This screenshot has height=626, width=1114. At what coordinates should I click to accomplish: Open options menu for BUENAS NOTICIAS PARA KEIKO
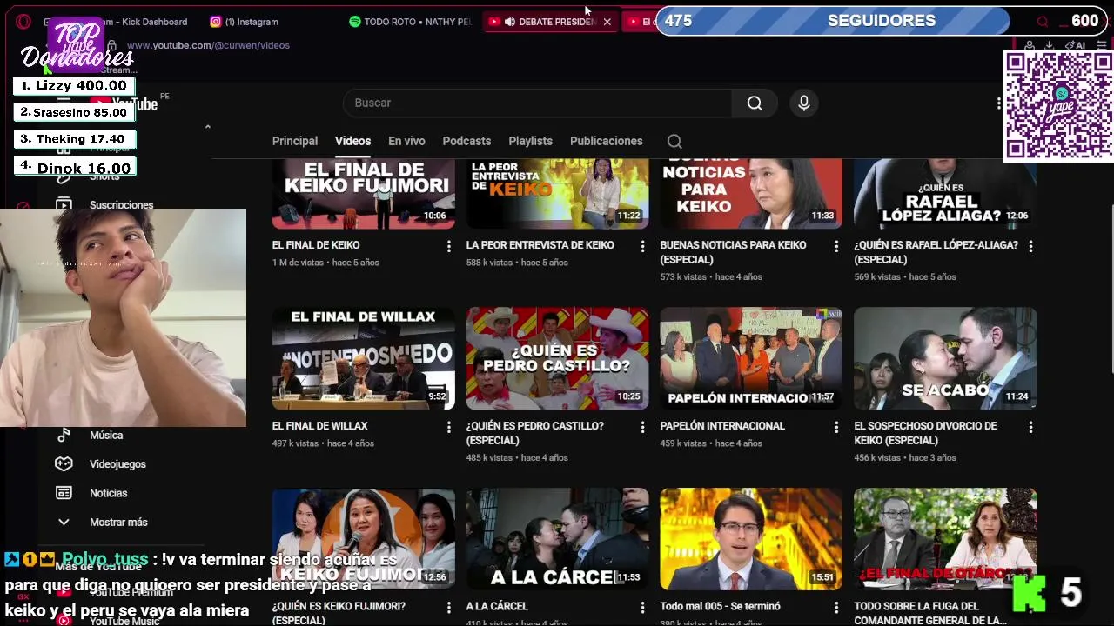(836, 246)
